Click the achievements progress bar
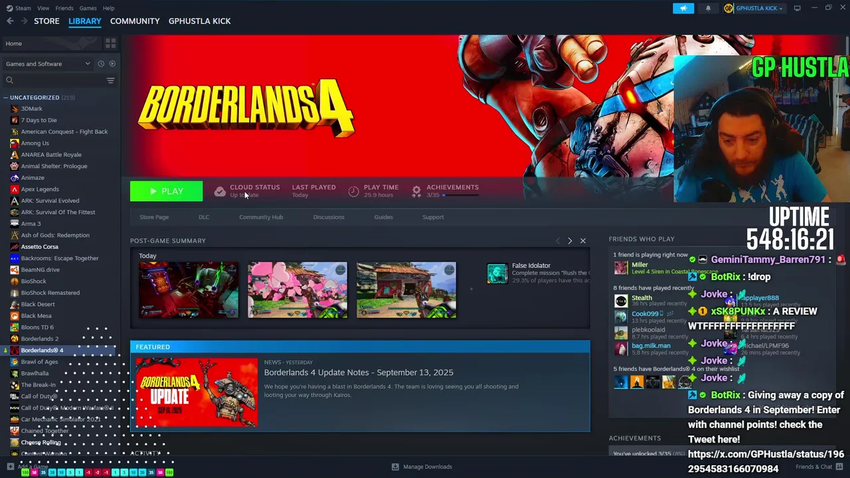 click(460, 195)
